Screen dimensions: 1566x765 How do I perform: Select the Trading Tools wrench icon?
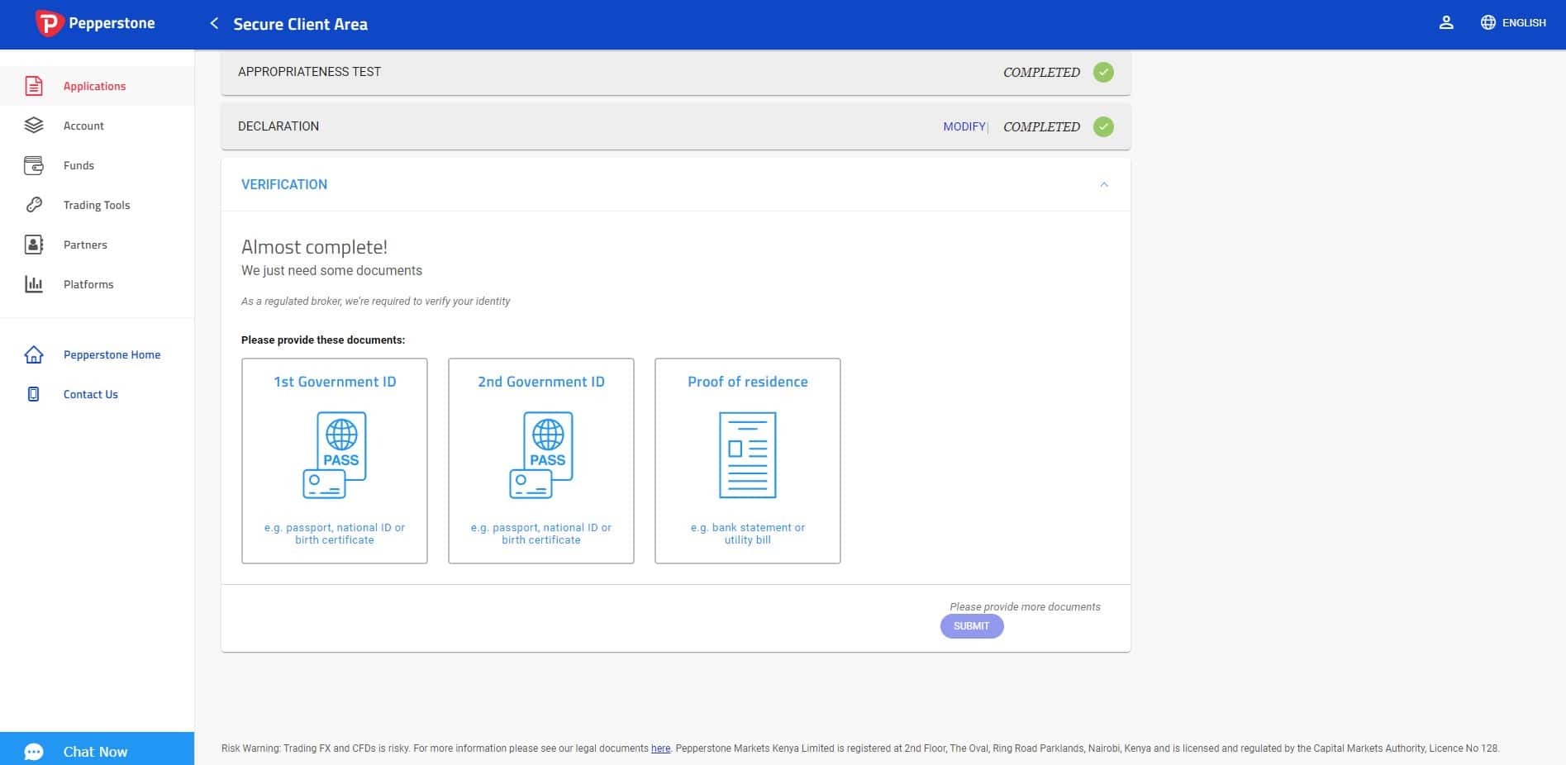point(34,205)
